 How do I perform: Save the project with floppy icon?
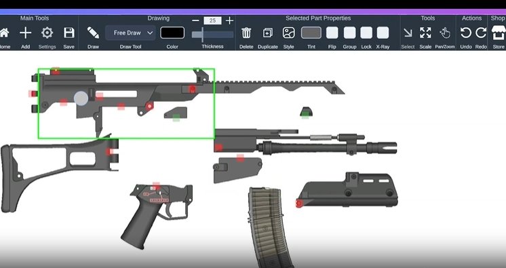click(69, 33)
